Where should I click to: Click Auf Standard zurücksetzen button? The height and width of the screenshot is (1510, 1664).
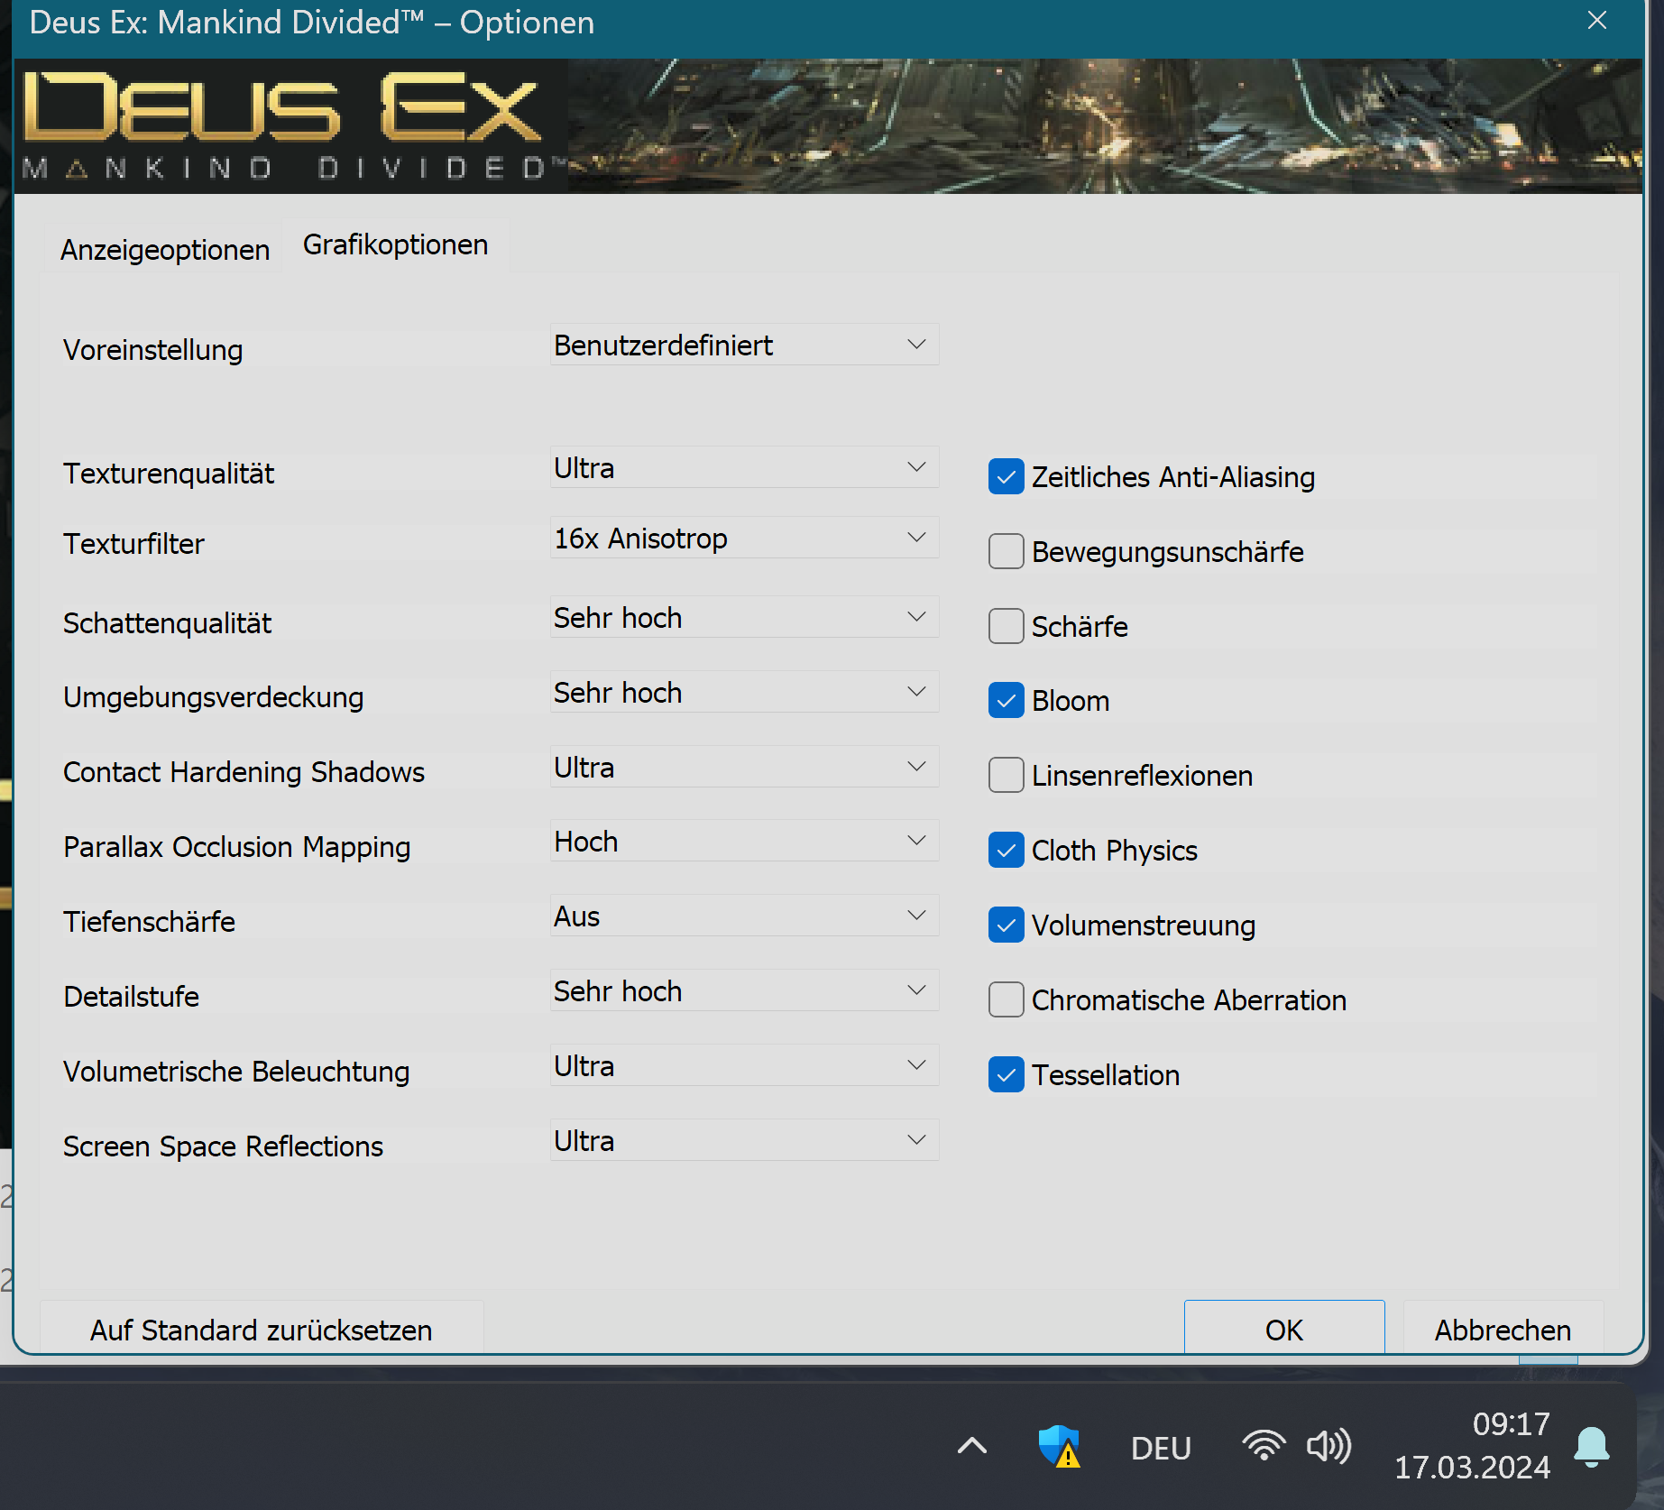click(x=262, y=1328)
